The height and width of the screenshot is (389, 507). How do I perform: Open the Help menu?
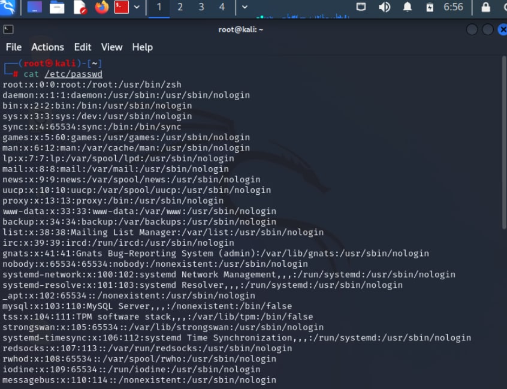click(142, 47)
